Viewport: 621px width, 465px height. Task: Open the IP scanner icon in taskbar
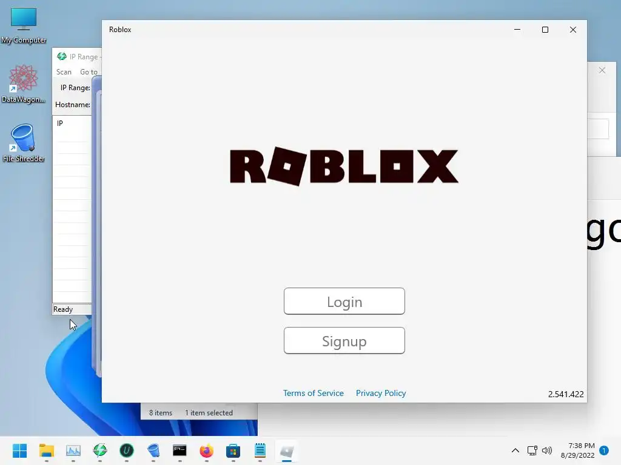coord(100,450)
